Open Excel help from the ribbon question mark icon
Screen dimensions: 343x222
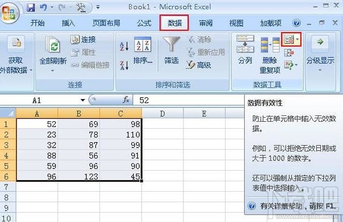(296, 23)
